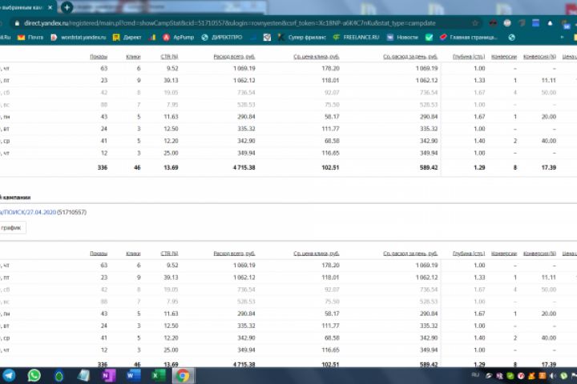The height and width of the screenshot is (384, 577).
Task: Open Telegram from the taskbar
Action: pos(9,375)
